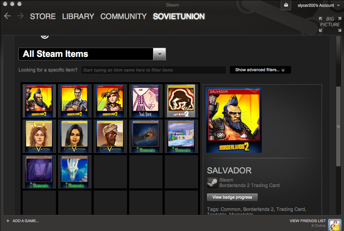This screenshot has height=231, width=344.
Task: Select the Civilization V golden-crown woman card
Action: (39, 136)
